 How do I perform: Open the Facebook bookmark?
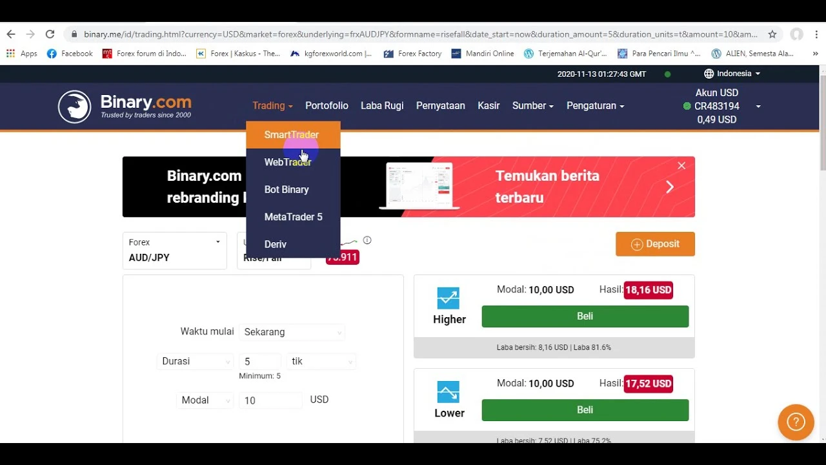coord(70,54)
